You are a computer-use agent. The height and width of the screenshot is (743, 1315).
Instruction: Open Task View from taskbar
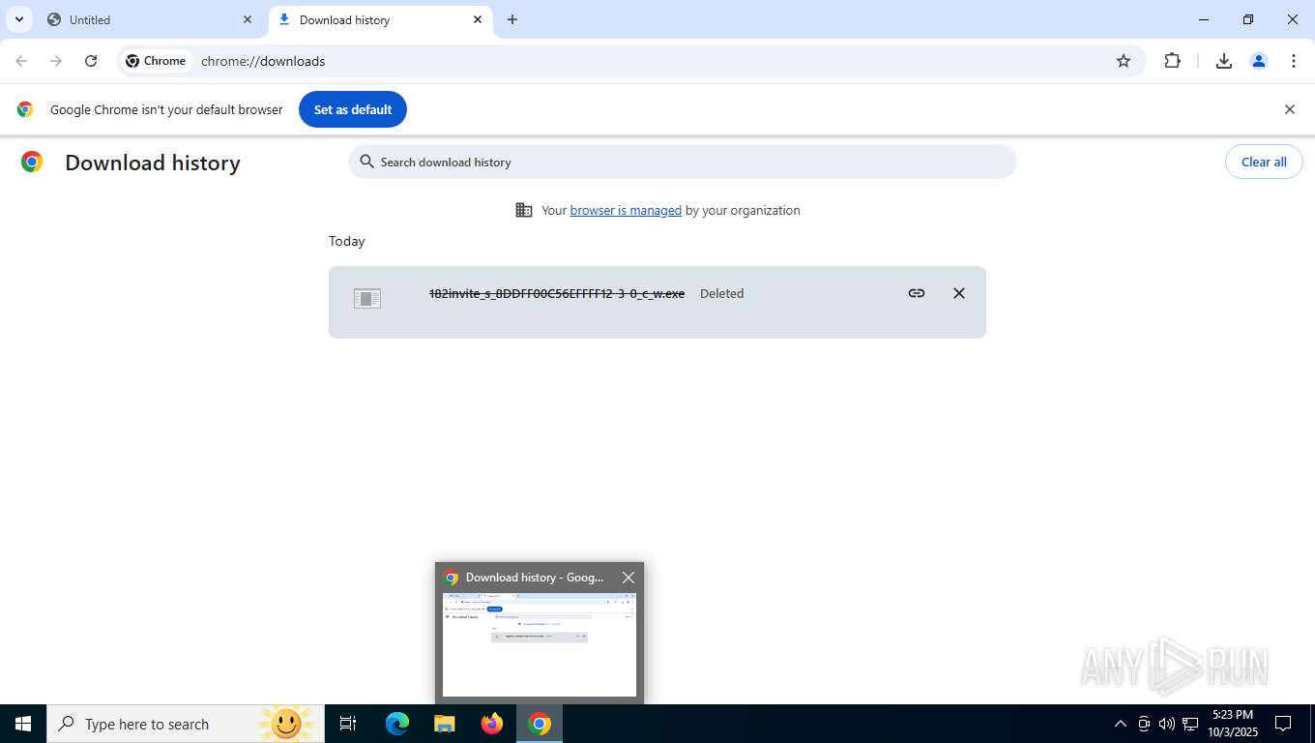pyautogui.click(x=348, y=724)
